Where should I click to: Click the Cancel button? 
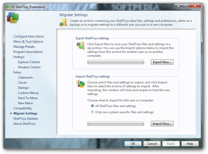click(x=152, y=144)
